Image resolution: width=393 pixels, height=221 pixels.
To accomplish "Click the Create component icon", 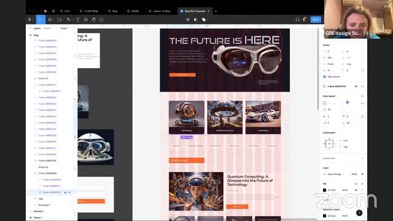I will point(188,20).
